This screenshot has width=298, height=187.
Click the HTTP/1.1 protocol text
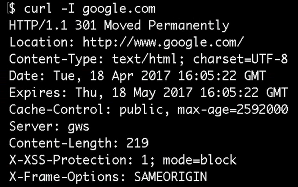pos(38,25)
